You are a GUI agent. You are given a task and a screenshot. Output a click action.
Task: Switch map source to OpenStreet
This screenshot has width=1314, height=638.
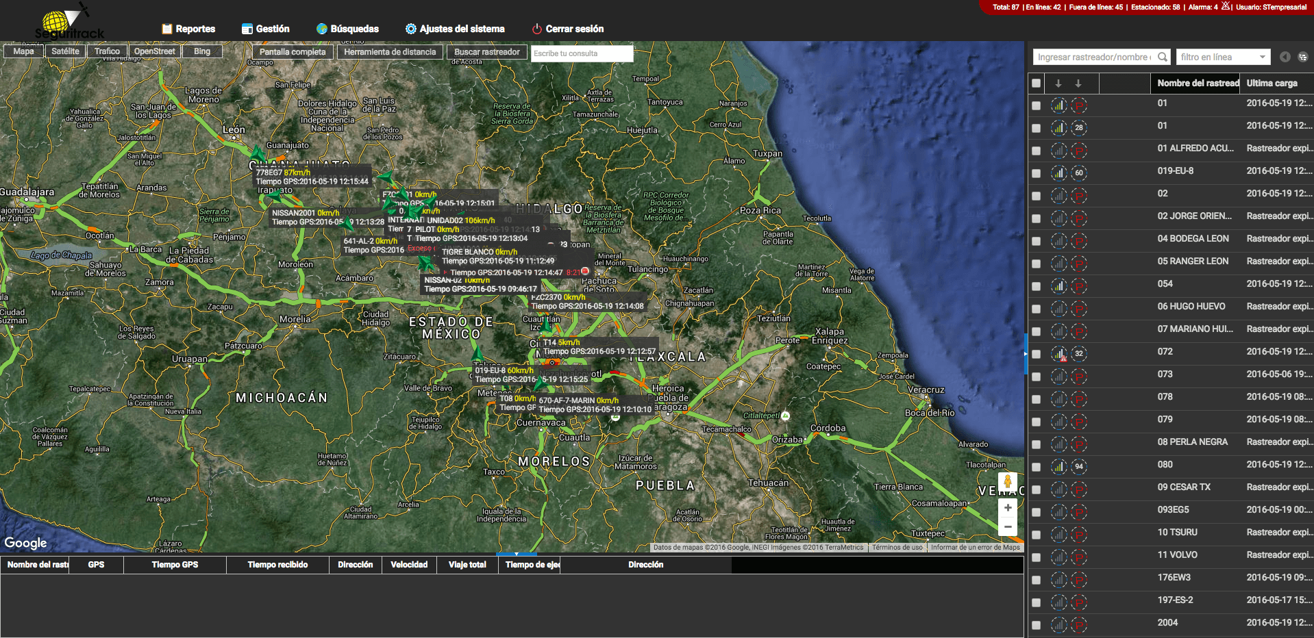pyautogui.click(x=154, y=51)
